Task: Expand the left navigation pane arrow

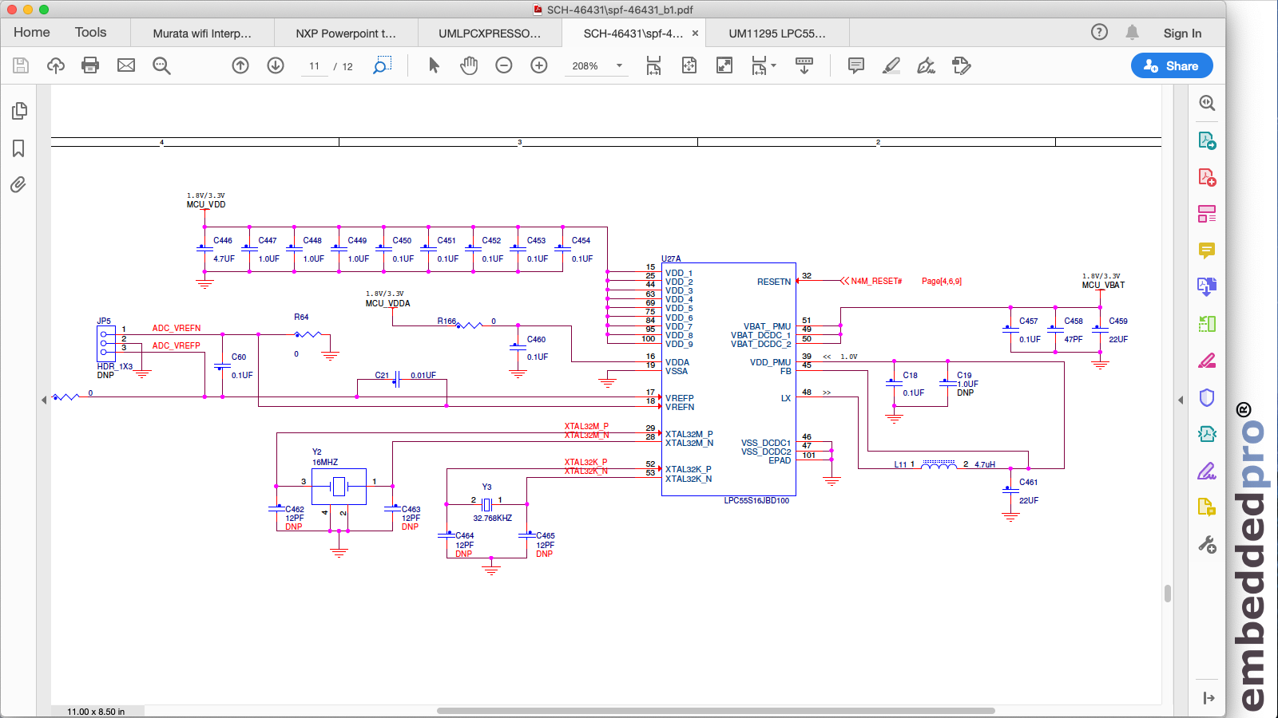Action: [44, 400]
